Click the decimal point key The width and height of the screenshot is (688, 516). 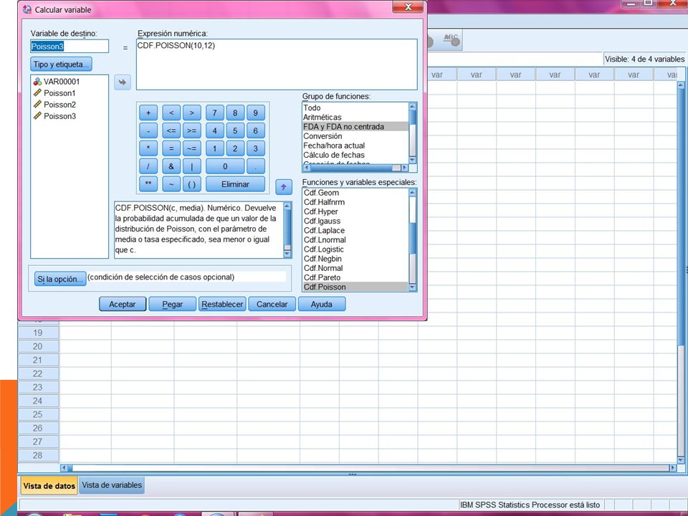[256, 166]
